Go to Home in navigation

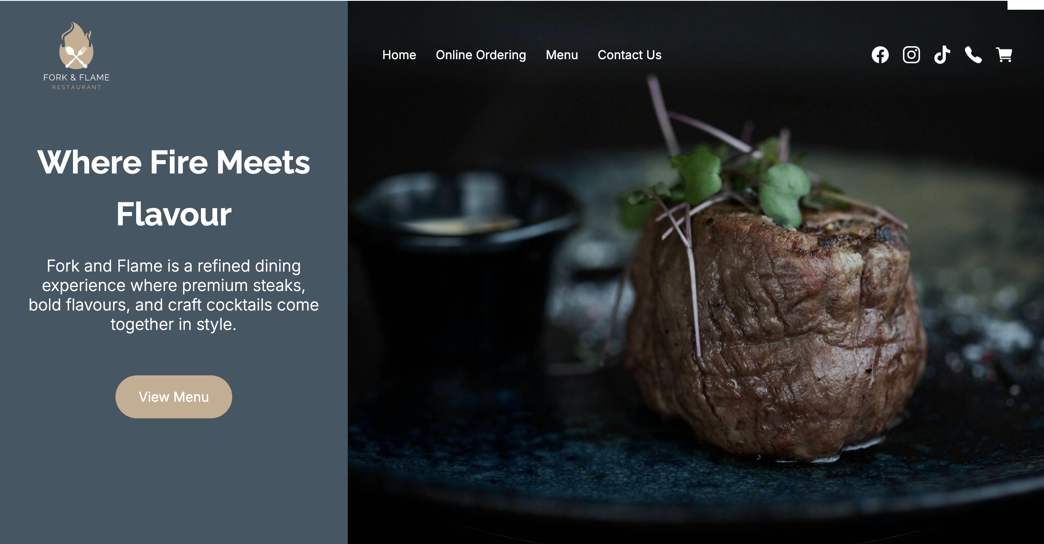pyautogui.click(x=399, y=55)
